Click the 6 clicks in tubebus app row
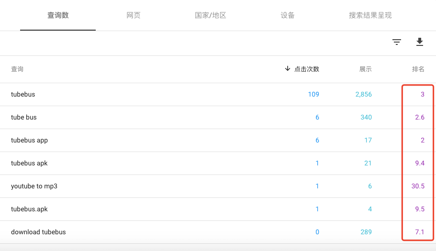This screenshot has height=251, width=436. click(x=317, y=140)
